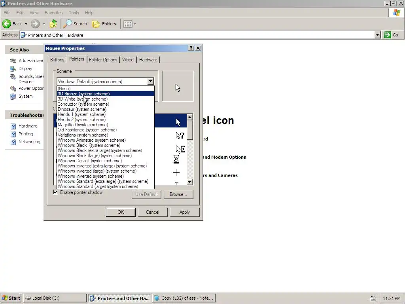This screenshot has width=405, height=304.
Task: Choose Windows Standard (large) scheme
Action: coord(105,186)
